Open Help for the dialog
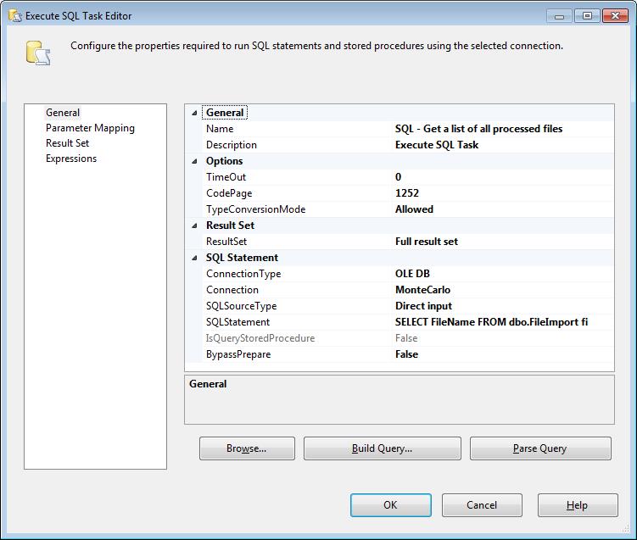The height and width of the screenshot is (540, 637). tap(578, 505)
